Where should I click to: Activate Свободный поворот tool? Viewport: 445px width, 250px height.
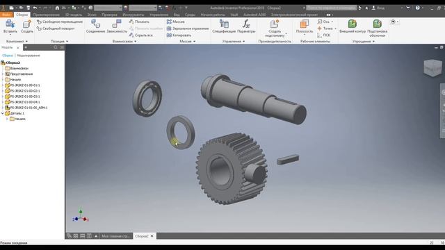[56, 28]
